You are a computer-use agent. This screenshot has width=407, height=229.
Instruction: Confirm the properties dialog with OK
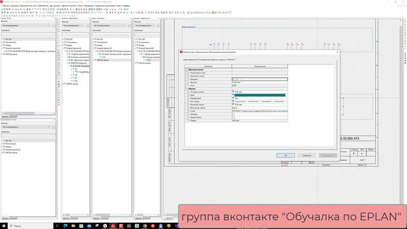286,155
